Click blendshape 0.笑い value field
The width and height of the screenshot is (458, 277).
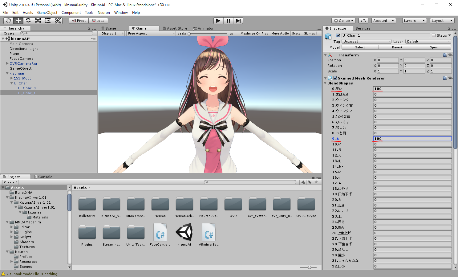412,89
